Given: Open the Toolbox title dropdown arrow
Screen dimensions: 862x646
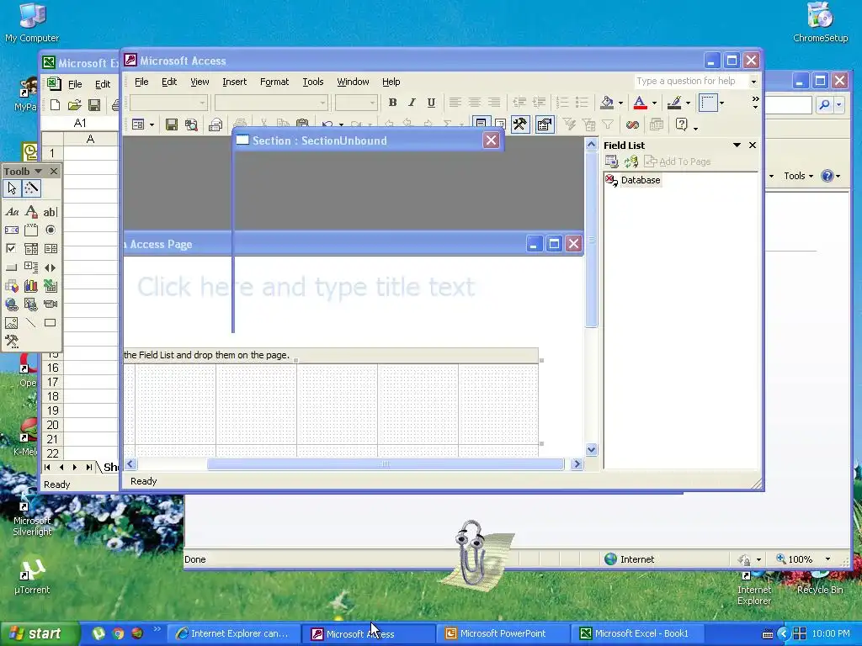Looking at the screenshot, I should click(39, 172).
